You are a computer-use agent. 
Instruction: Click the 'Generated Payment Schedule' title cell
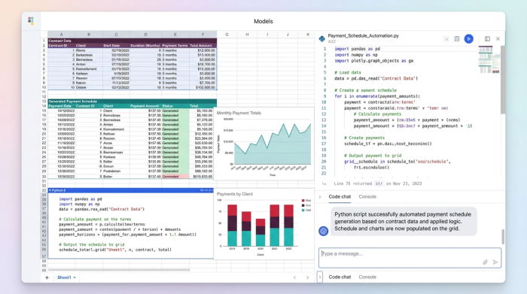pos(132,101)
